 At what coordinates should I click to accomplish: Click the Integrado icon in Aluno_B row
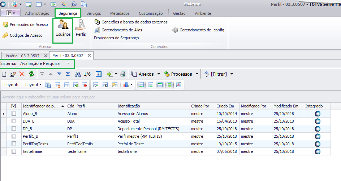[318, 114]
